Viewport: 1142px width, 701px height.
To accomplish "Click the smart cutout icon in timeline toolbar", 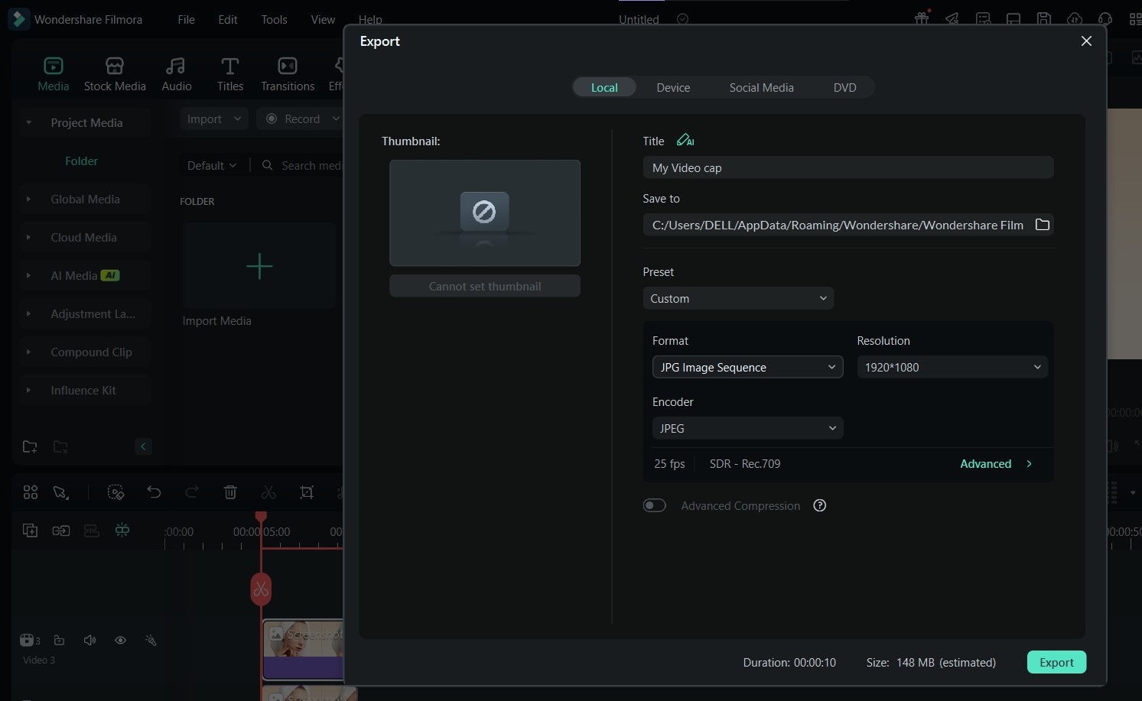I will tap(116, 492).
